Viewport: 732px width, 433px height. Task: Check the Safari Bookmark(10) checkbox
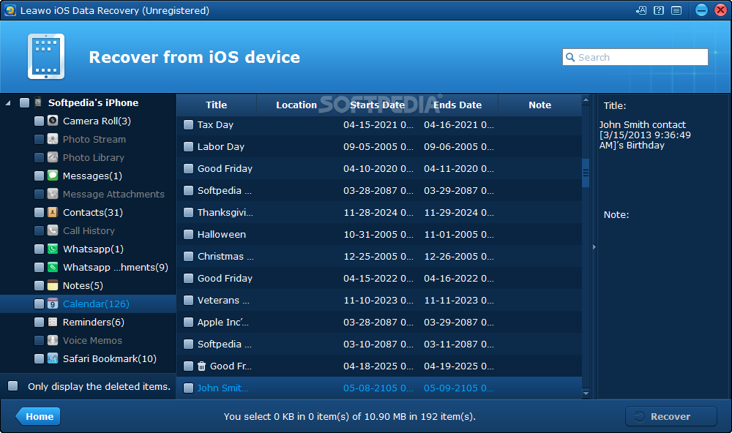40,358
